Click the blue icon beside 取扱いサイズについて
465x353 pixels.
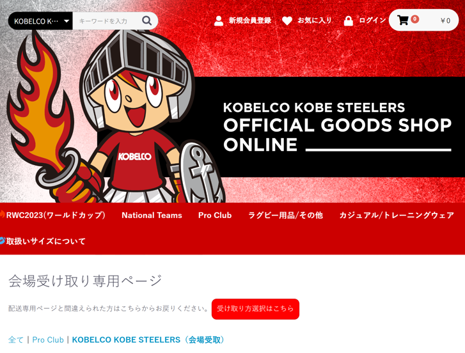2,240
